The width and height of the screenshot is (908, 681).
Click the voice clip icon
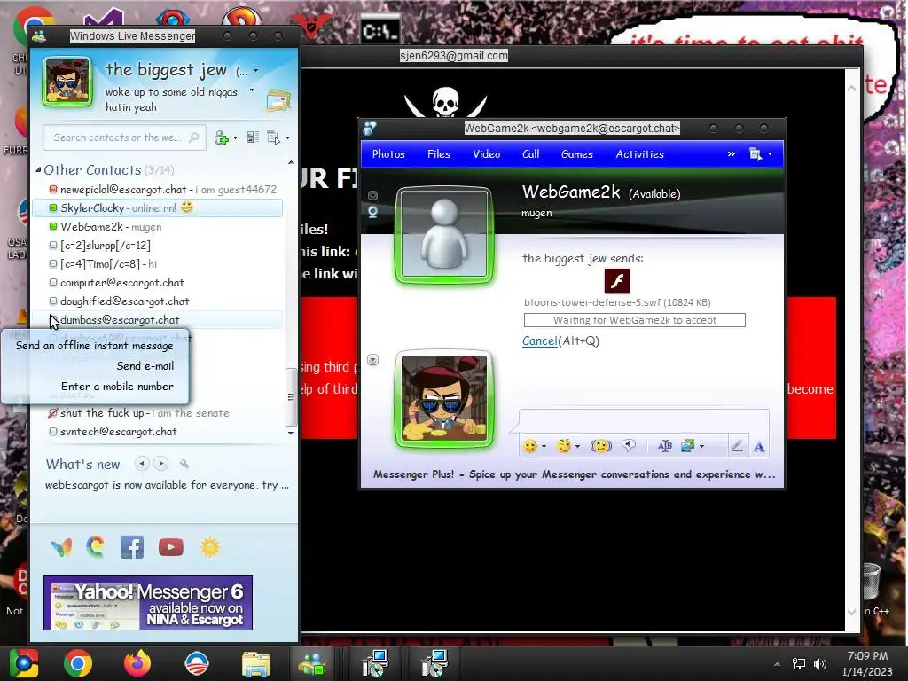click(629, 445)
